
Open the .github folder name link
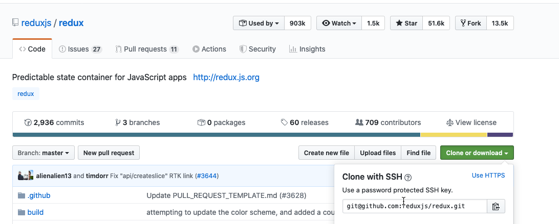tap(39, 195)
